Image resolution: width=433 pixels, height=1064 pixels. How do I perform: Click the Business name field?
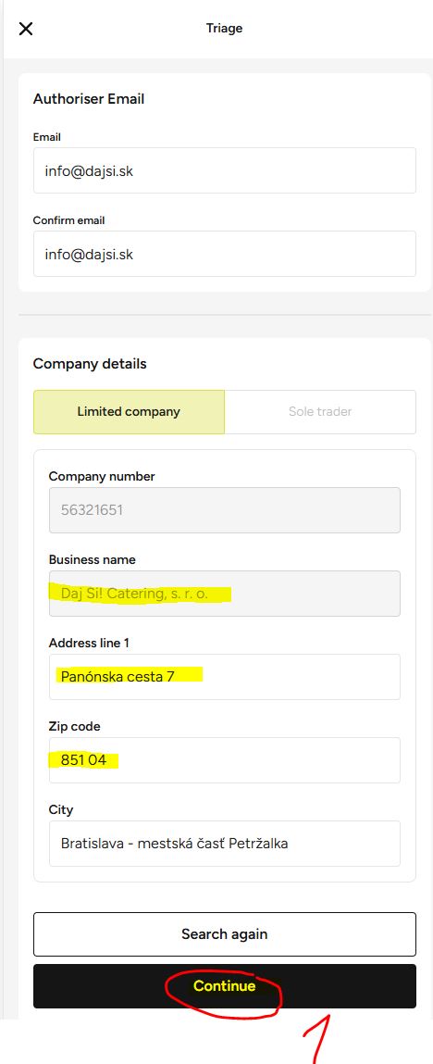click(x=224, y=594)
